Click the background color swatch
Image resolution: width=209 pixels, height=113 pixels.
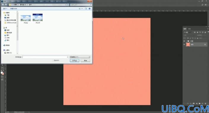tap(3, 74)
